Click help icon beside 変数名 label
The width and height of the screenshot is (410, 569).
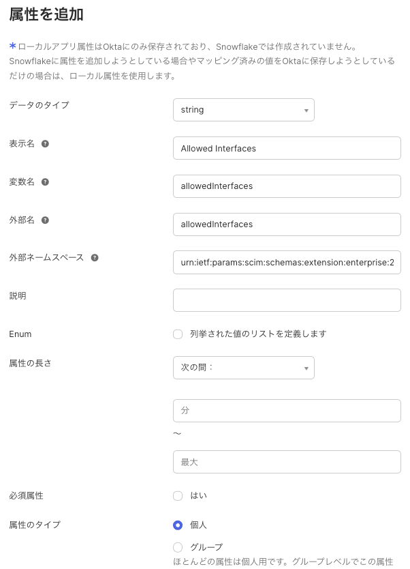(x=45, y=182)
